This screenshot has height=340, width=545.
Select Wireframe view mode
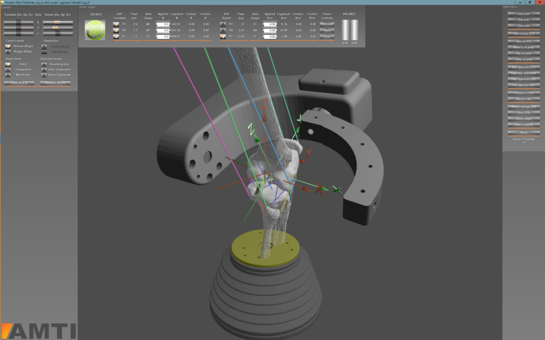click(x=8, y=75)
